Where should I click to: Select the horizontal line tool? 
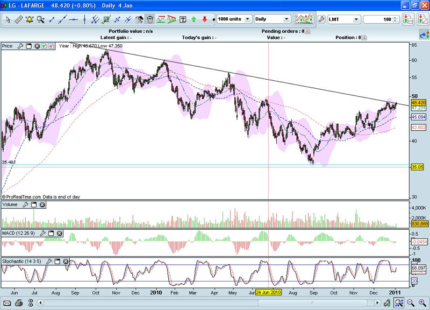pos(74,19)
